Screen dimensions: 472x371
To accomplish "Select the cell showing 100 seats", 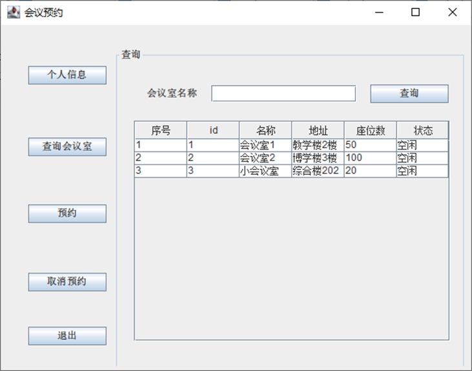I will coord(370,158).
